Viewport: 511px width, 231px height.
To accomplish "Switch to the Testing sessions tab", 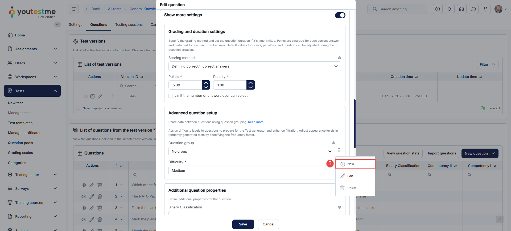I will point(129,25).
